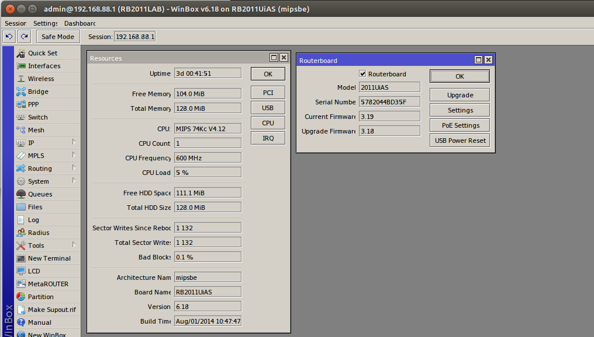Click the Serial Number field

[x=389, y=102]
